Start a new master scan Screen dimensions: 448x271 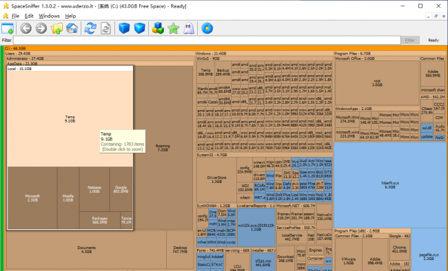click(x=90, y=28)
